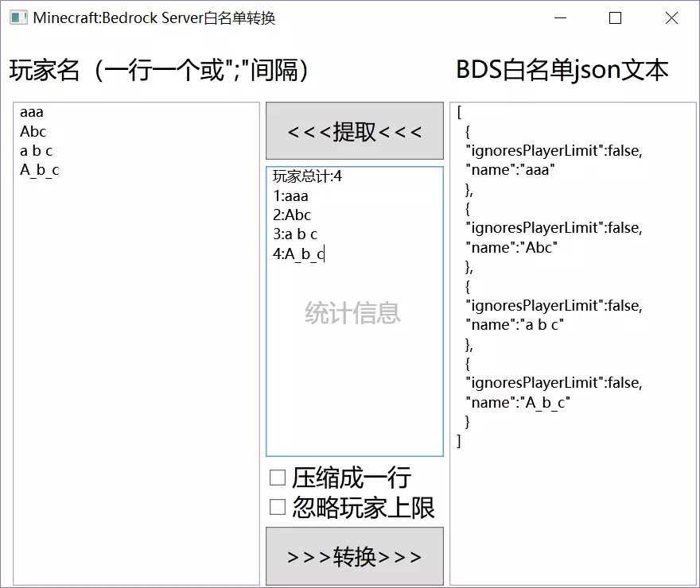The image size is (700, 588).
Task: Click the >>>转换>>> convert button
Action: click(x=355, y=556)
